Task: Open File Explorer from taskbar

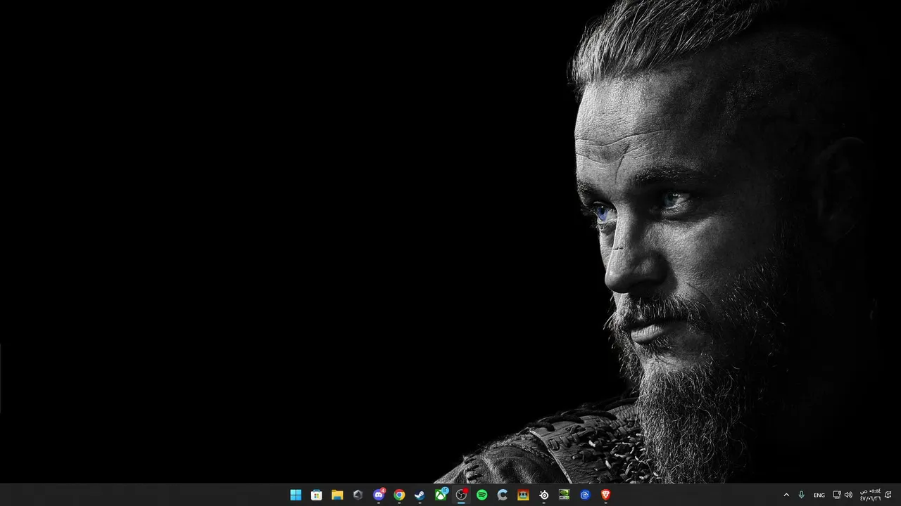Action: coord(337,495)
